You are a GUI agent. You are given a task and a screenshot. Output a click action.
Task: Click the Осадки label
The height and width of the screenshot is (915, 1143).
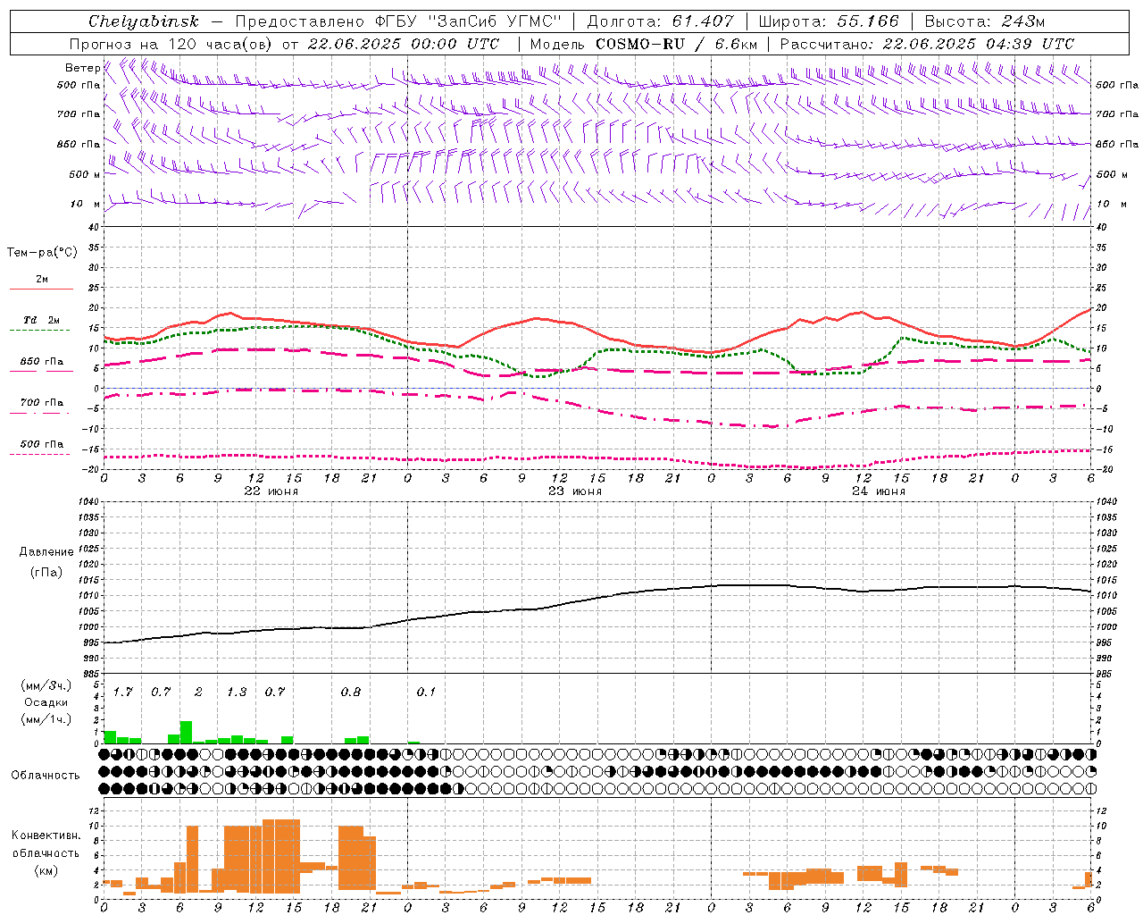(46, 702)
